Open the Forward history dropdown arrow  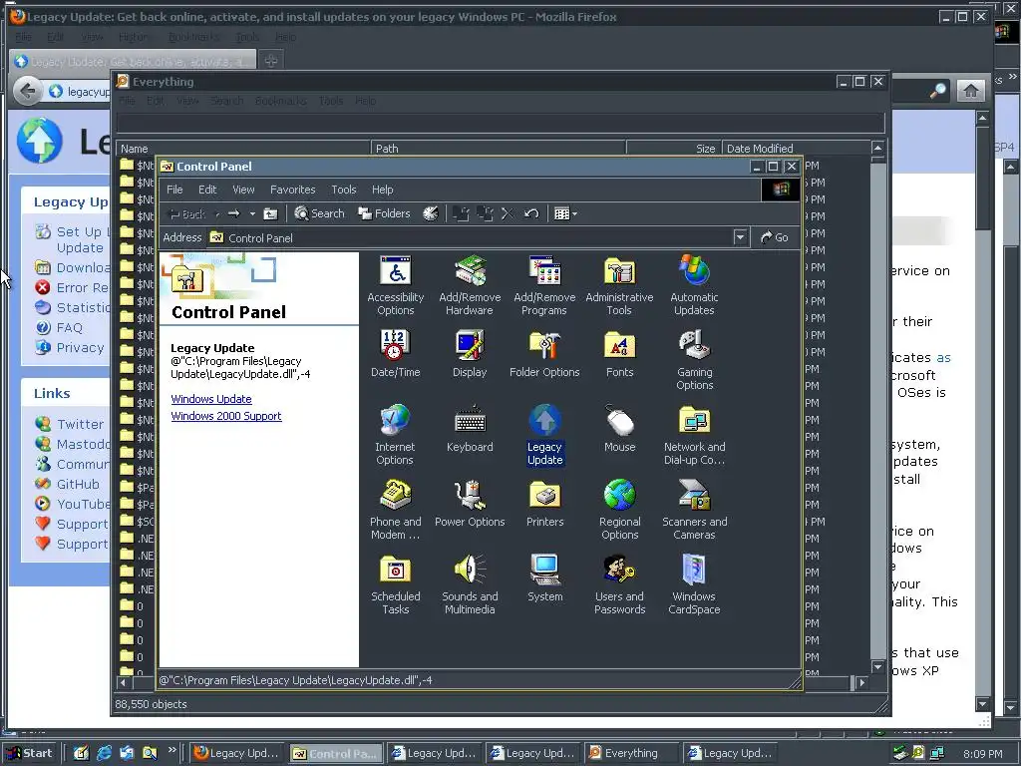(x=252, y=213)
